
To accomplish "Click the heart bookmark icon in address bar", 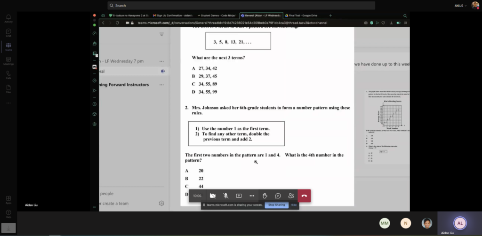I will point(383,23).
